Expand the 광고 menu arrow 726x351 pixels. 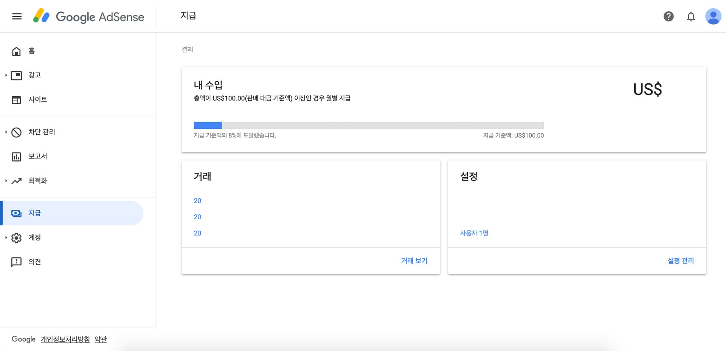tap(6, 75)
